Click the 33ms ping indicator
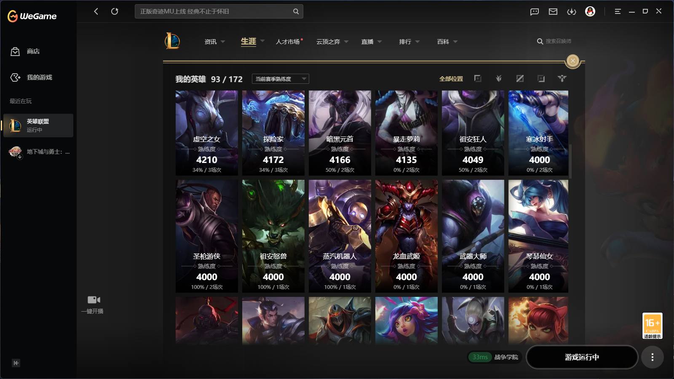The image size is (674, 379). 480,357
